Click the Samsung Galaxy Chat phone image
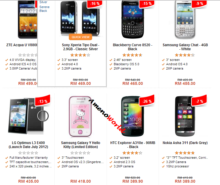 [185, 20]
